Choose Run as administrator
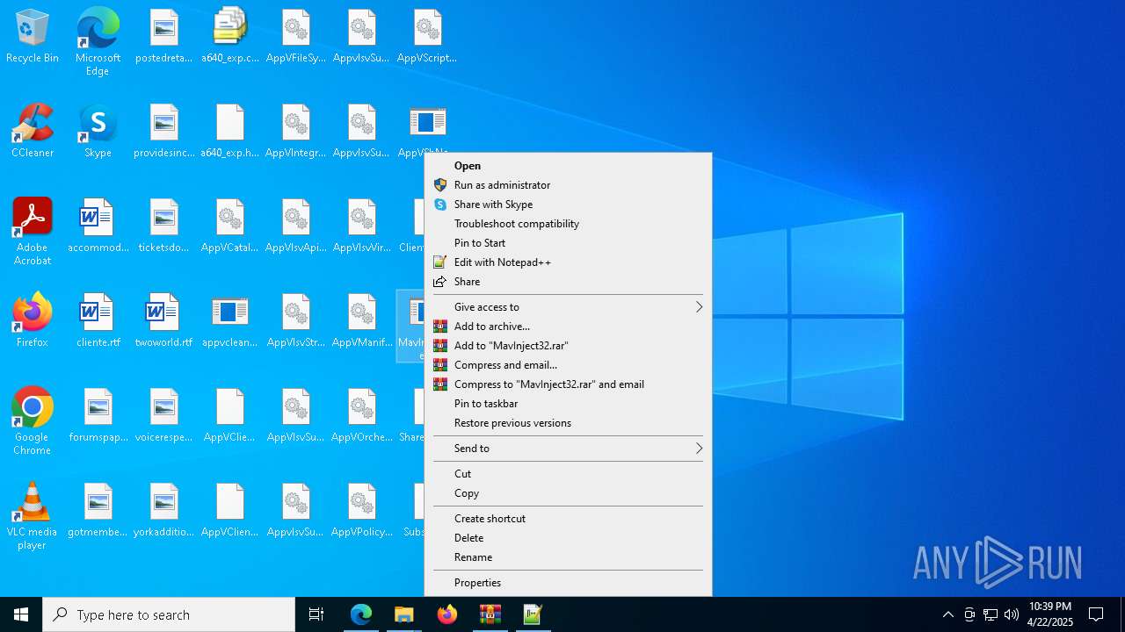The height and width of the screenshot is (632, 1125). click(568, 185)
